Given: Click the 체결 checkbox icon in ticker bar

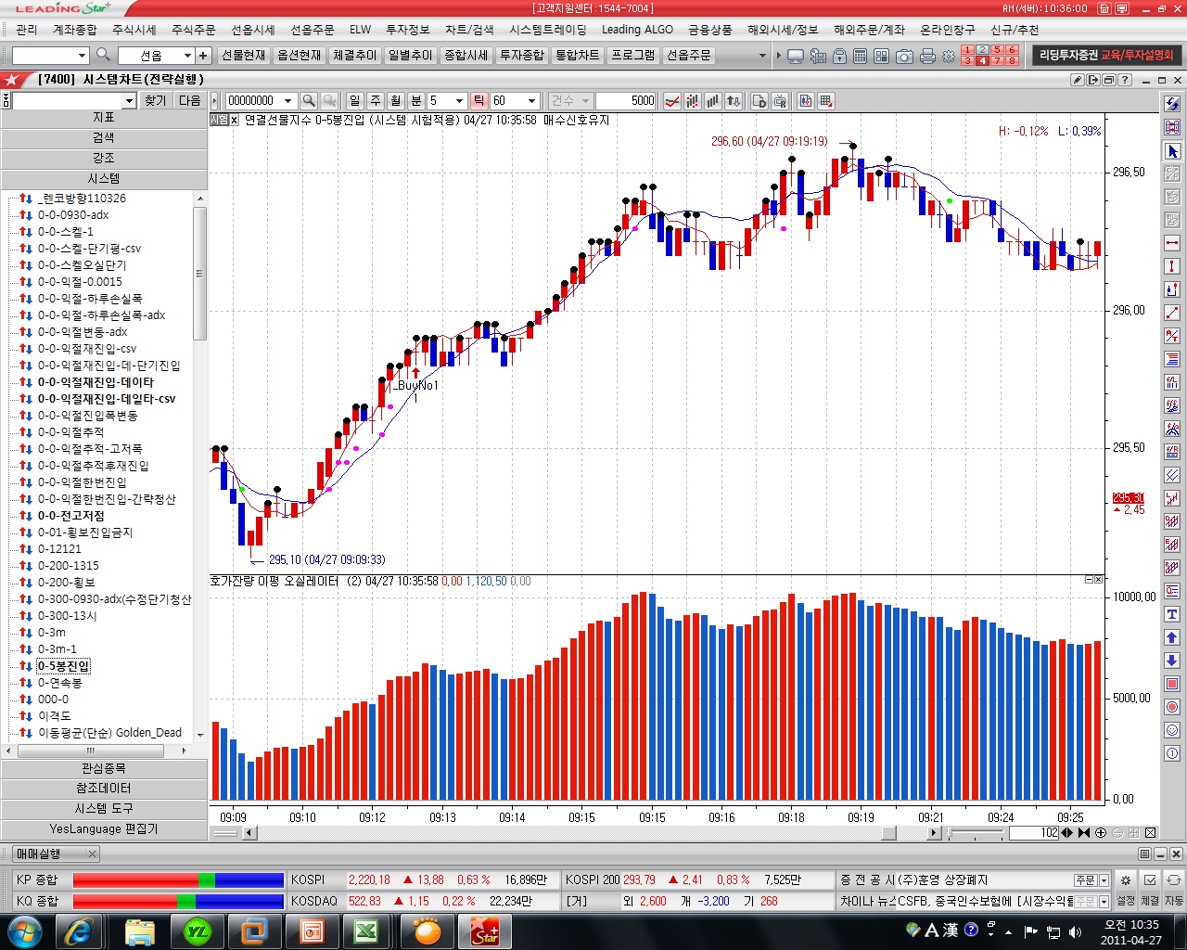Looking at the screenshot, I should click(x=1150, y=889).
